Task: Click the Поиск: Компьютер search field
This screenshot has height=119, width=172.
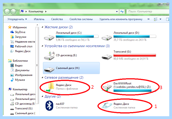Action: [x=148, y=11]
